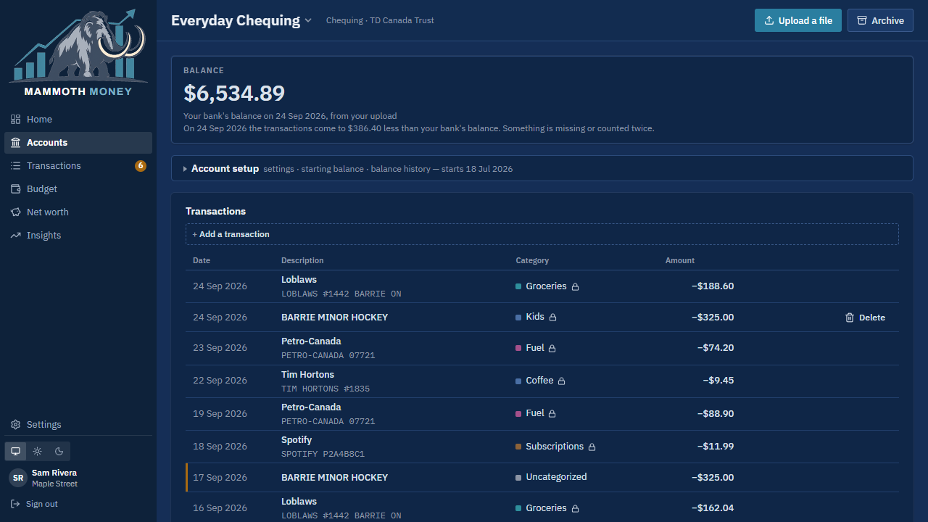
Task: Click the Date column header
Action: [x=202, y=260]
